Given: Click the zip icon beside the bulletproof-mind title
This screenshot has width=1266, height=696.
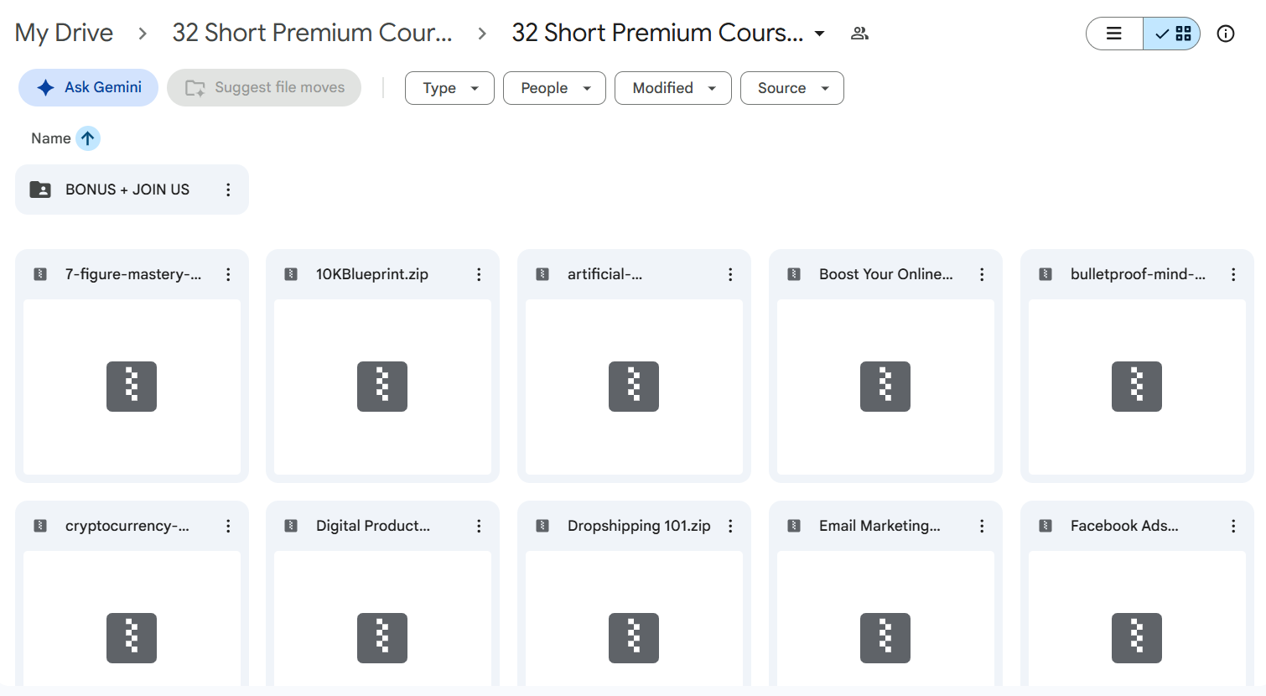Looking at the screenshot, I should (1045, 274).
